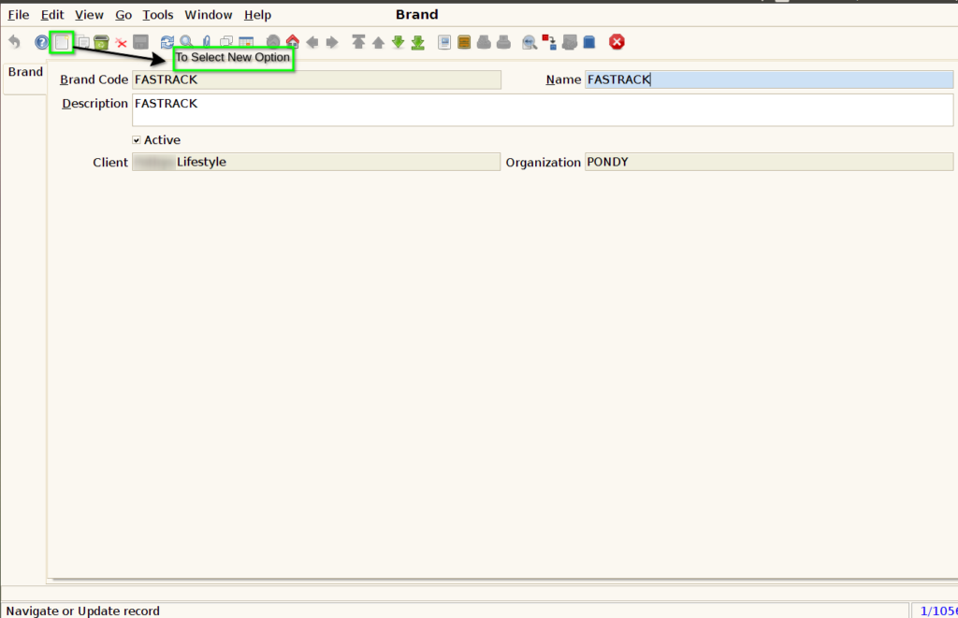The height and width of the screenshot is (618, 958).
Task: Open the View menu
Action: coord(89,15)
